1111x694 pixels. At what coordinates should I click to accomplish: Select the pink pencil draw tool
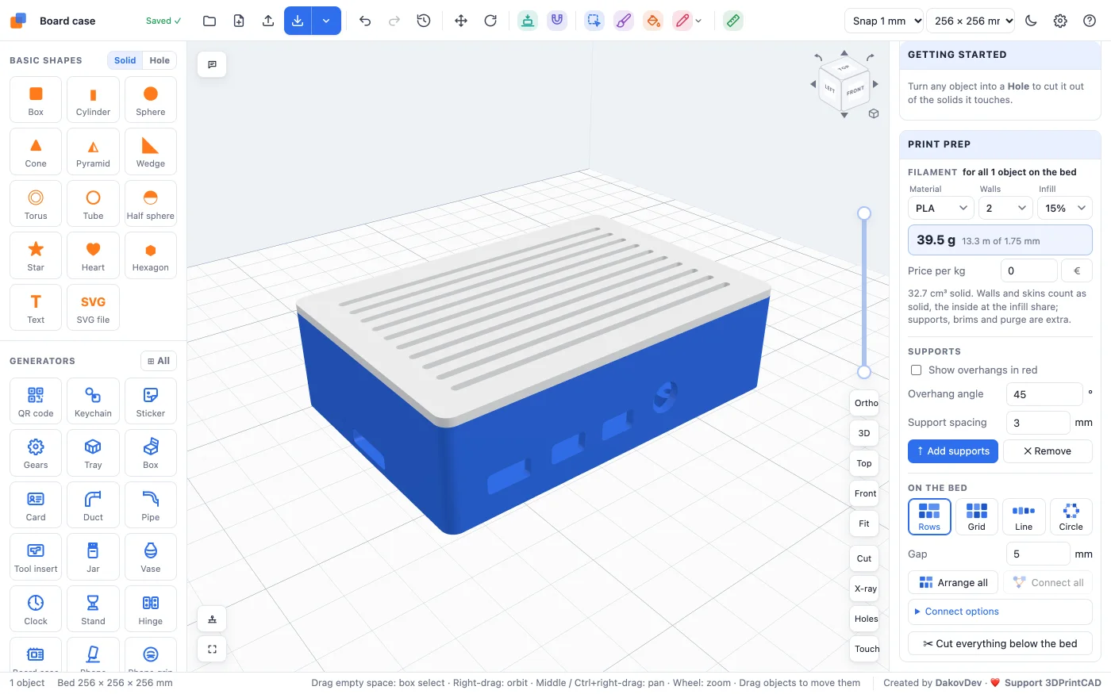[682, 21]
